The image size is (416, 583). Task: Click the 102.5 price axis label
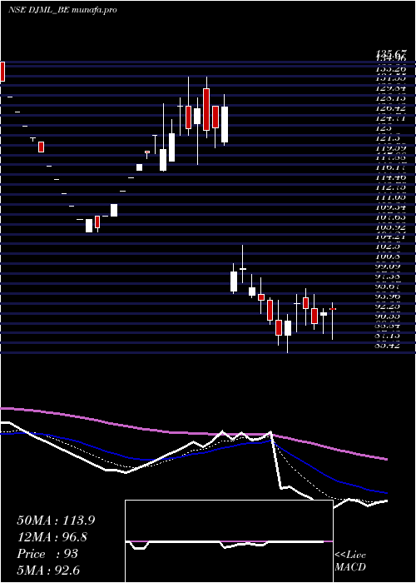pyautogui.click(x=389, y=247)
